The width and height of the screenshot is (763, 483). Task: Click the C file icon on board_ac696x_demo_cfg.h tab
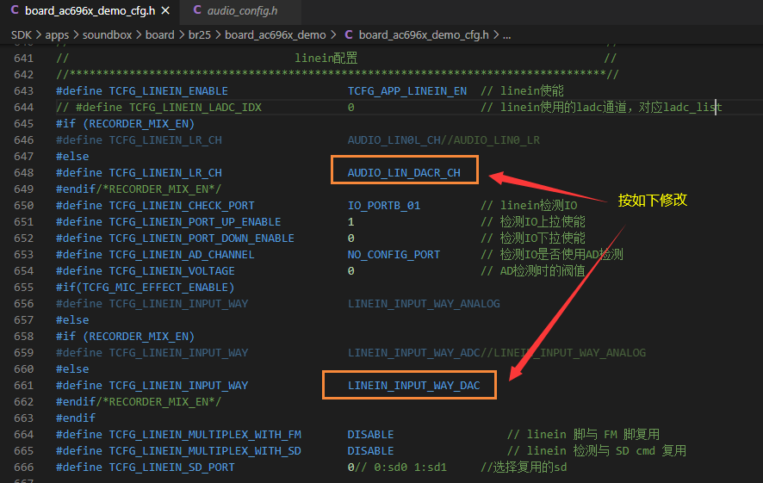tap(15, 10)
